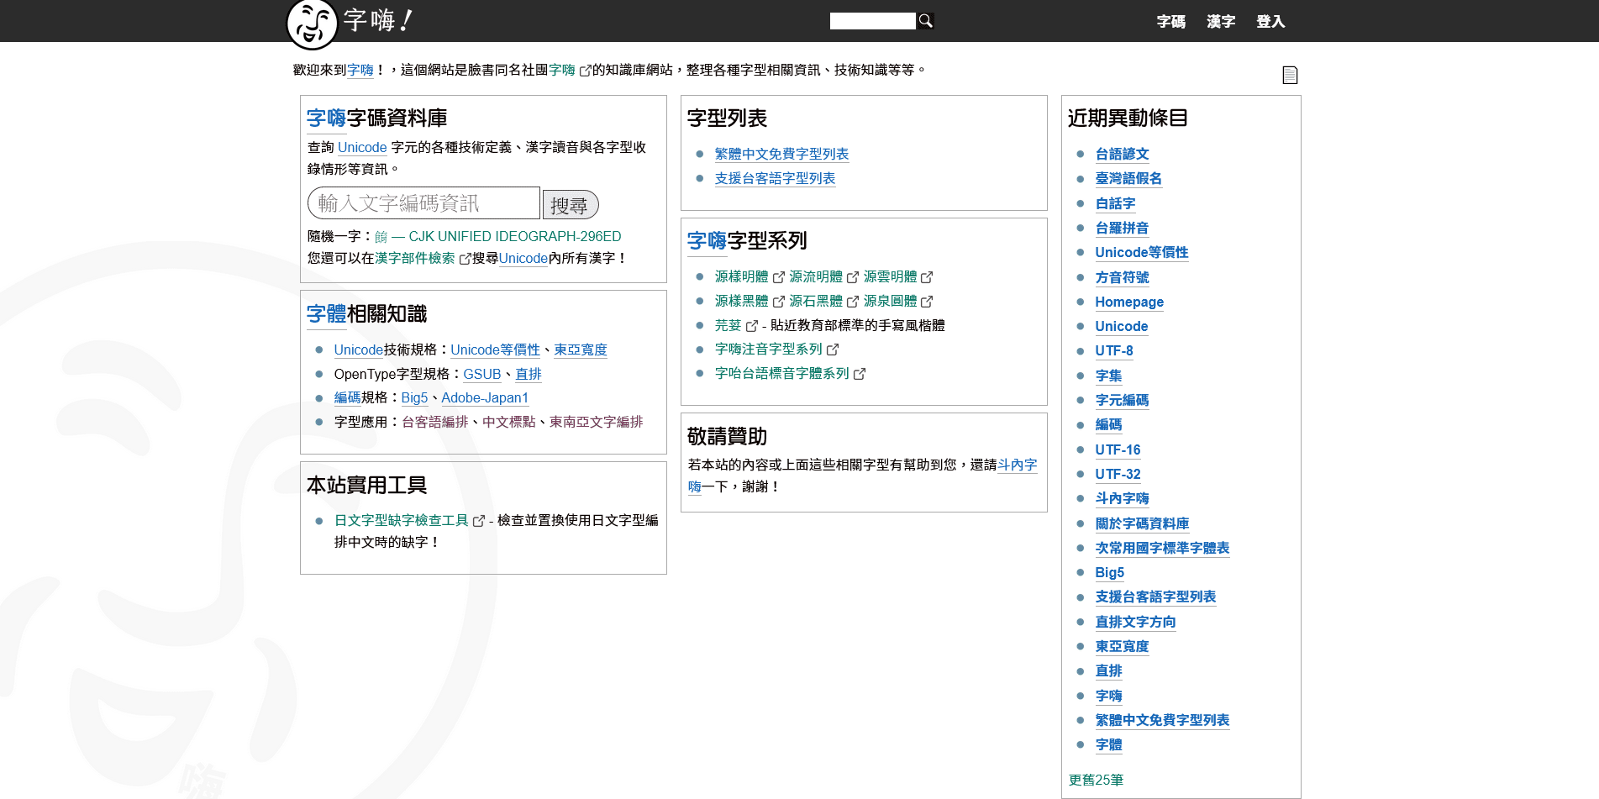Click the external link icon next to 漢字部件檢索
Viewport: 1599px width, 799px height.
point(465,259)
